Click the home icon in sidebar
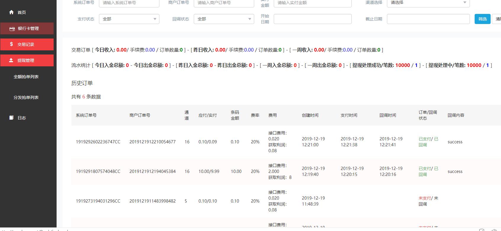This screenshot has height=231, width=501. click(11, 12)
